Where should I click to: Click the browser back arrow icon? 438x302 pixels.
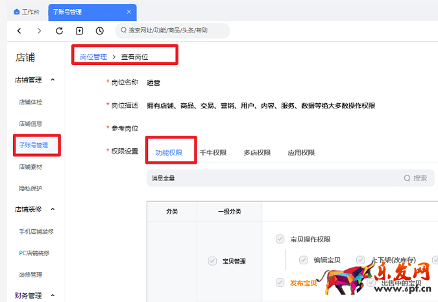(19, 31)
